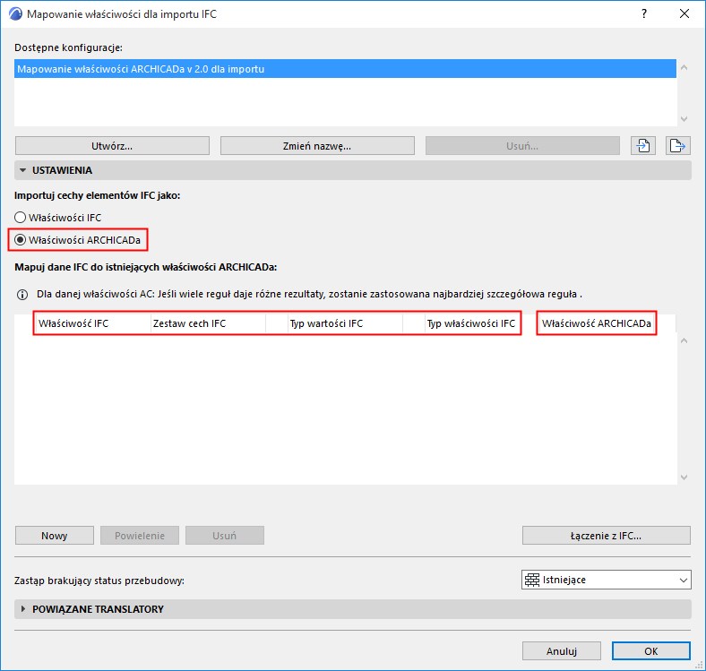The image size is (706, 671).
Task: Click the Zestaw cech IFC column header
Action: tap(208, 323)
